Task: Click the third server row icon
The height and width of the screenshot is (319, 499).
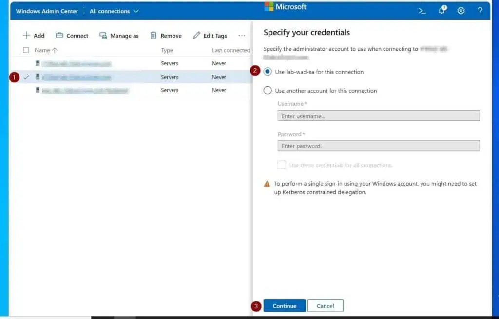Action: tap(38, 90)
